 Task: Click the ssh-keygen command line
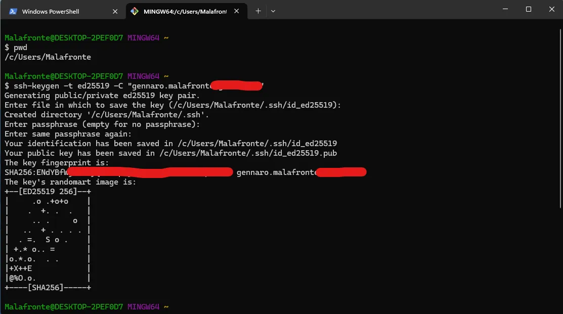tap(134, 86)
